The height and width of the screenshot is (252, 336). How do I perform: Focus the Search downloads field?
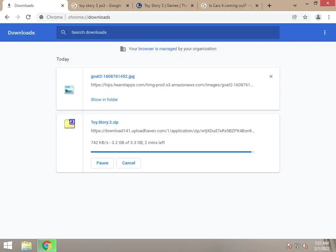(168, 32)
